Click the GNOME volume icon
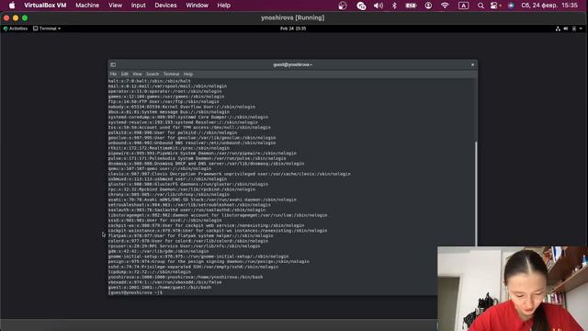 point(566,29)
